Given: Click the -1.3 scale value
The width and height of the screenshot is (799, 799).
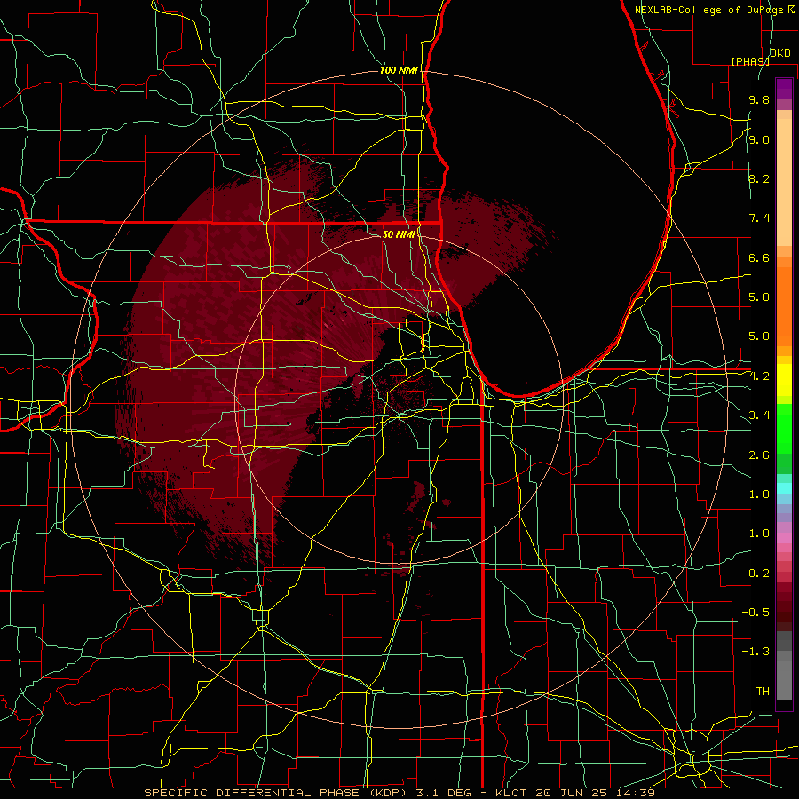Looking at the screenshot, I should (x=755, y=652).
